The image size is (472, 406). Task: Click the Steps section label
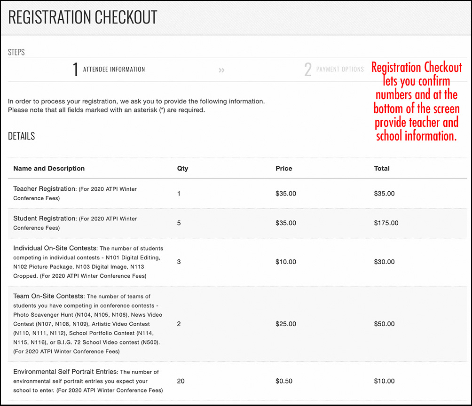16,52
